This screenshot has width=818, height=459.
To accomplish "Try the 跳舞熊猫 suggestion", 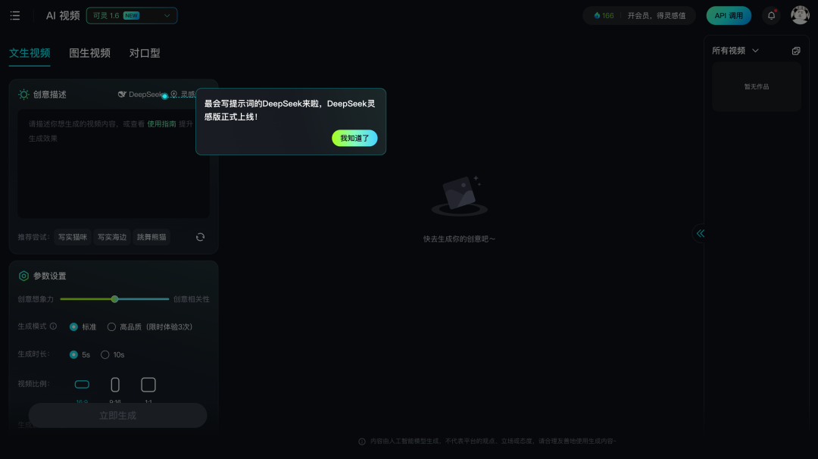I will tap(151, 237).
